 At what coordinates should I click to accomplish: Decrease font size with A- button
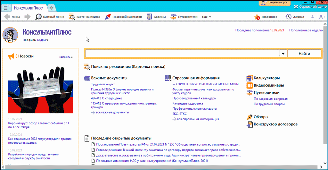313,17
